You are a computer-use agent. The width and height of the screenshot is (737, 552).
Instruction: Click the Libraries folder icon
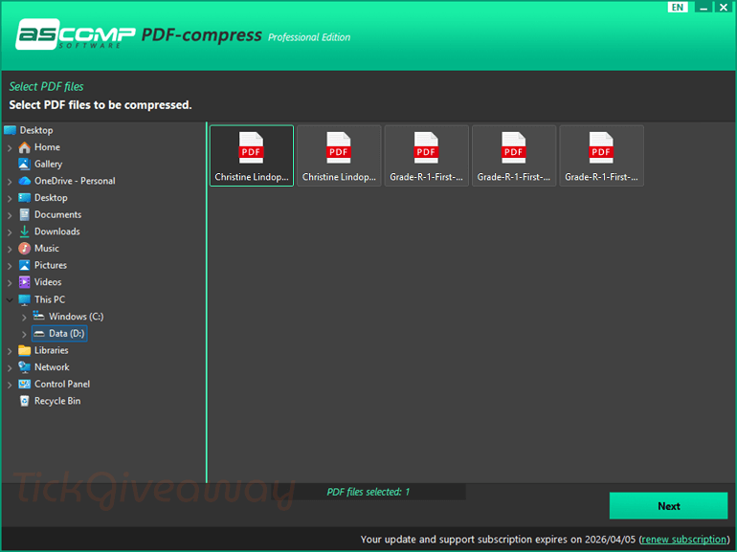coord(25,350)
